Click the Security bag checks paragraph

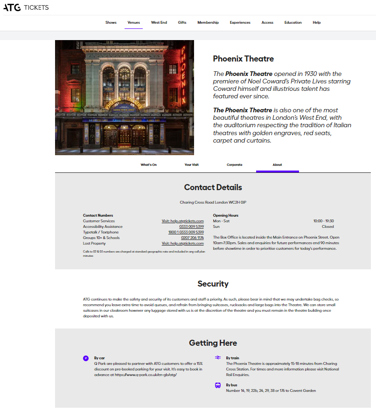tap(211, 308)
